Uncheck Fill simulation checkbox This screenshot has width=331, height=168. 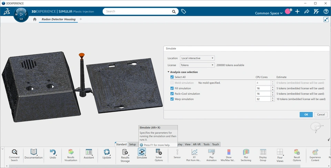pyautogui.click(x=172, y=88)
